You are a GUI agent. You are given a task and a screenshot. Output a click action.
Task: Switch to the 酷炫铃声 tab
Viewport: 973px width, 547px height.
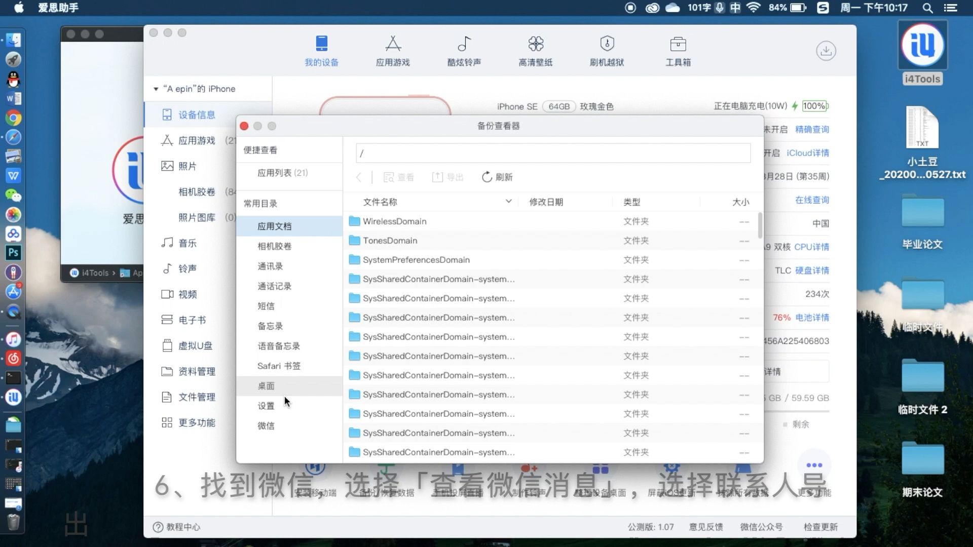click(x=464, y=51)
